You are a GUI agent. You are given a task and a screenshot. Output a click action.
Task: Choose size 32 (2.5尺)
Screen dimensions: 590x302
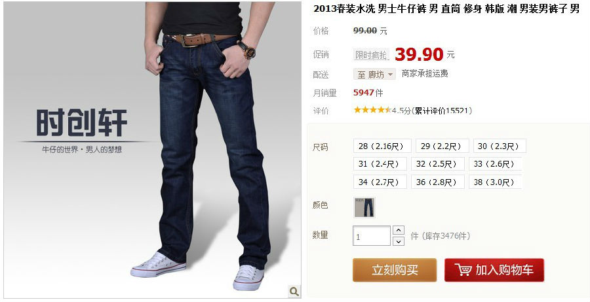tap(438, 163)
